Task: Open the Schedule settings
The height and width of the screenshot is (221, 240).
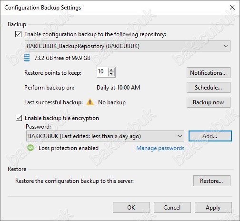Action: [209, 88]
